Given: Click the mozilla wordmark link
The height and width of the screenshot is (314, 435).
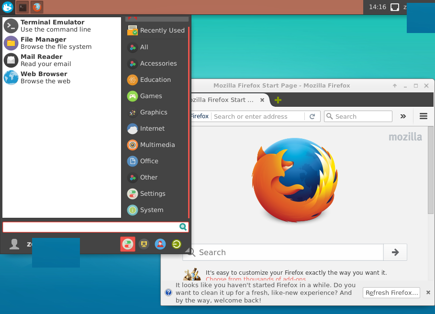Looking at the screenshot, I should [405, 137].
